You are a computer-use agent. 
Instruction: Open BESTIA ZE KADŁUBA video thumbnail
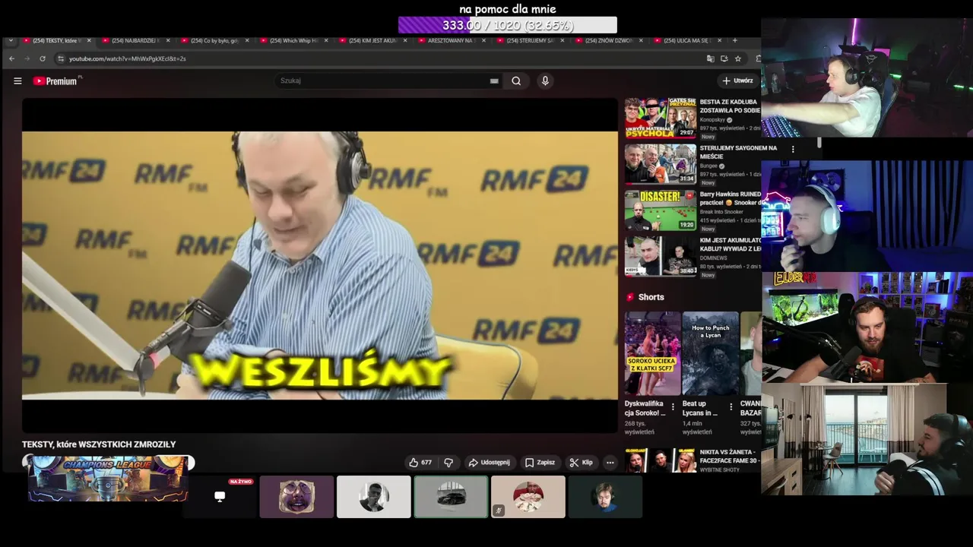tap(661, 118)
